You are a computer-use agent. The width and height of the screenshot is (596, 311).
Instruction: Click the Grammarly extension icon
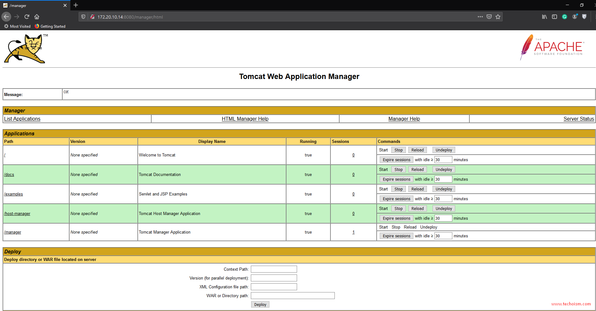click(565, 17)
